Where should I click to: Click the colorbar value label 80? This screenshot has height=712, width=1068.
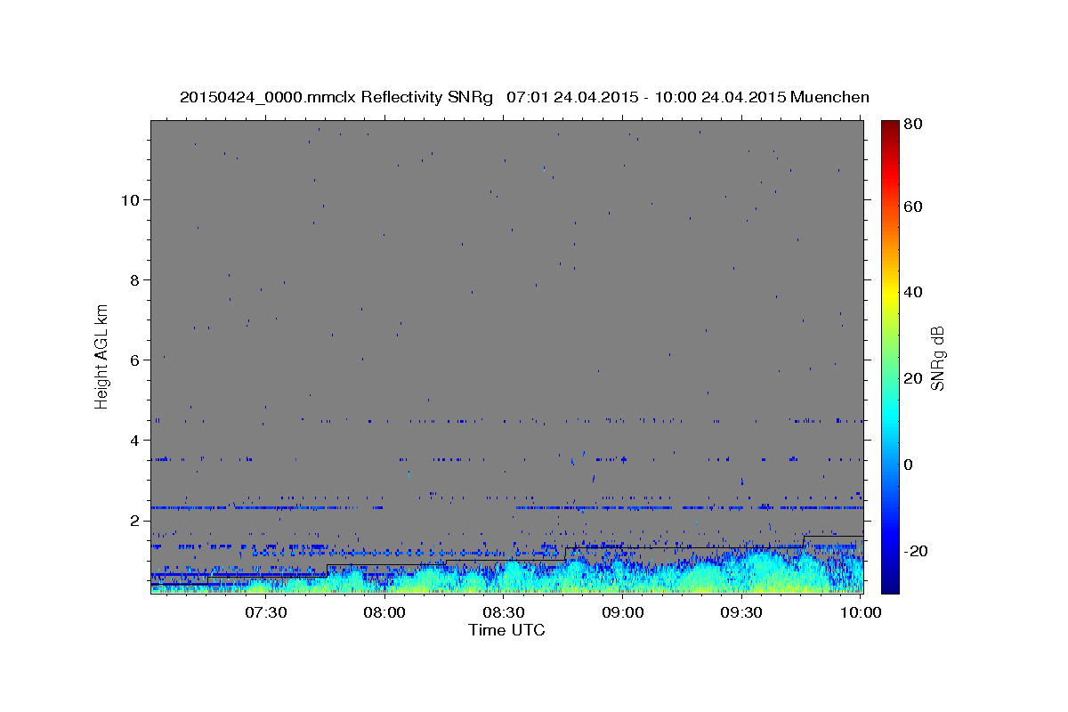click(x=912, y=125)
